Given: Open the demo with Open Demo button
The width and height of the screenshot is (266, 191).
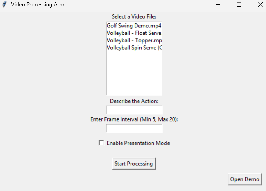Looking at the screenshot, I should (x=245, y=179).
